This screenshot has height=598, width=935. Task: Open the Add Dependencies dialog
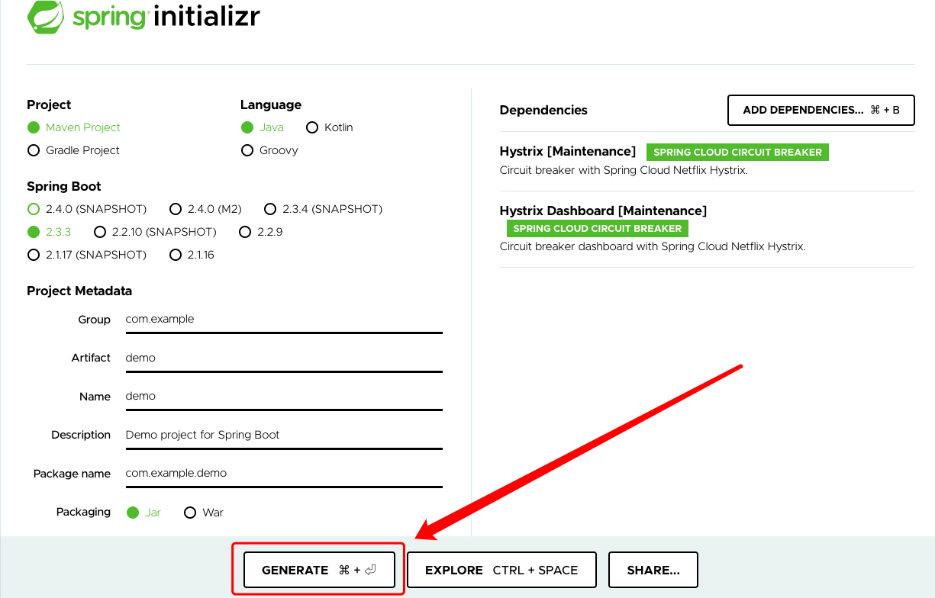coord(821,110)
